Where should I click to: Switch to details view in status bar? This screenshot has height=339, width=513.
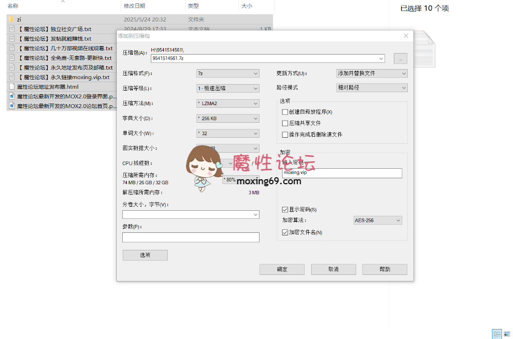(496, 333)
